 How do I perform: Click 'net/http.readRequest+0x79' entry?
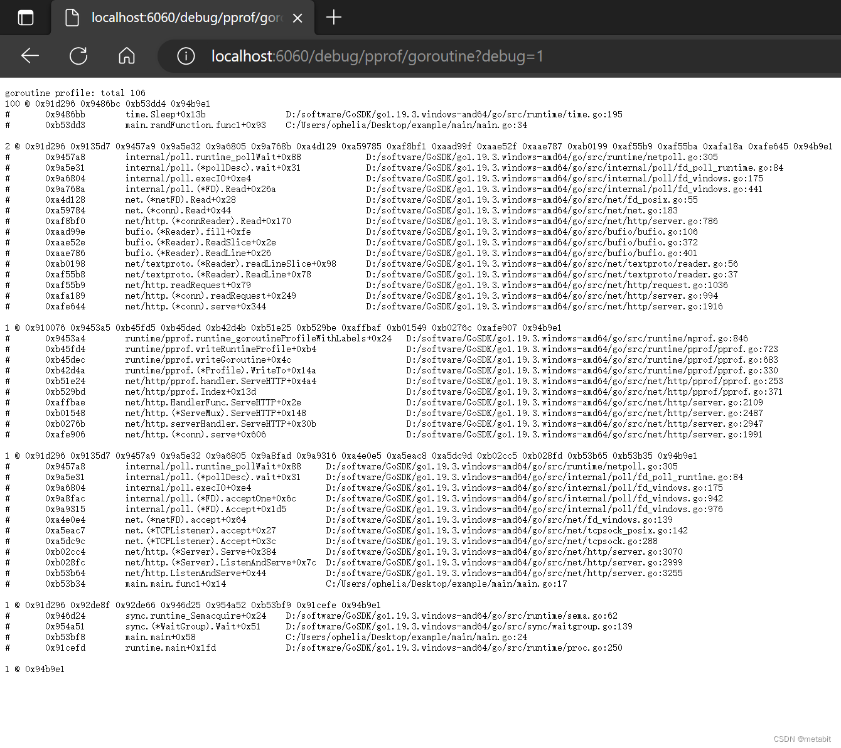pos(188,285)
